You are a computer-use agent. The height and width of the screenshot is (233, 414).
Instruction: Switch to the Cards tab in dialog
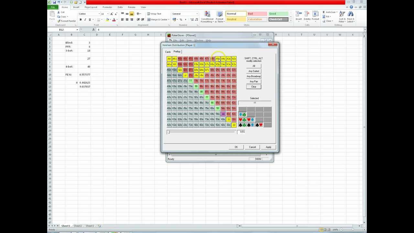click(x=168, y=52)
